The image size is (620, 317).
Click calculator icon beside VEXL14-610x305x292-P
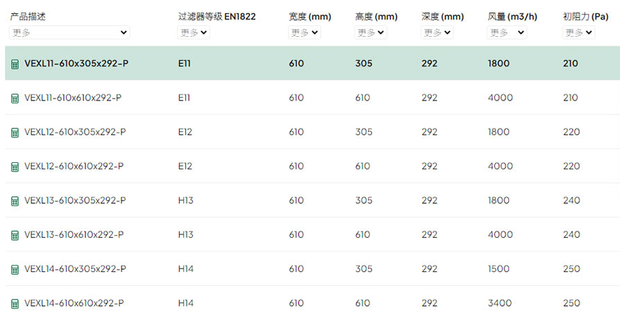click(15, 270)
